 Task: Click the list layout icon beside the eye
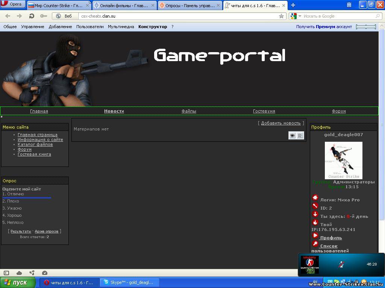click(x=300, y=135)
